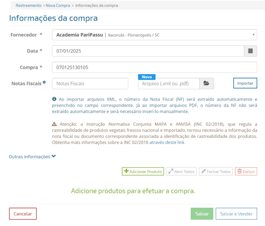Click the blue info circle before XML notice
Screen dimensions: 265x226
(x=54, y=99)
